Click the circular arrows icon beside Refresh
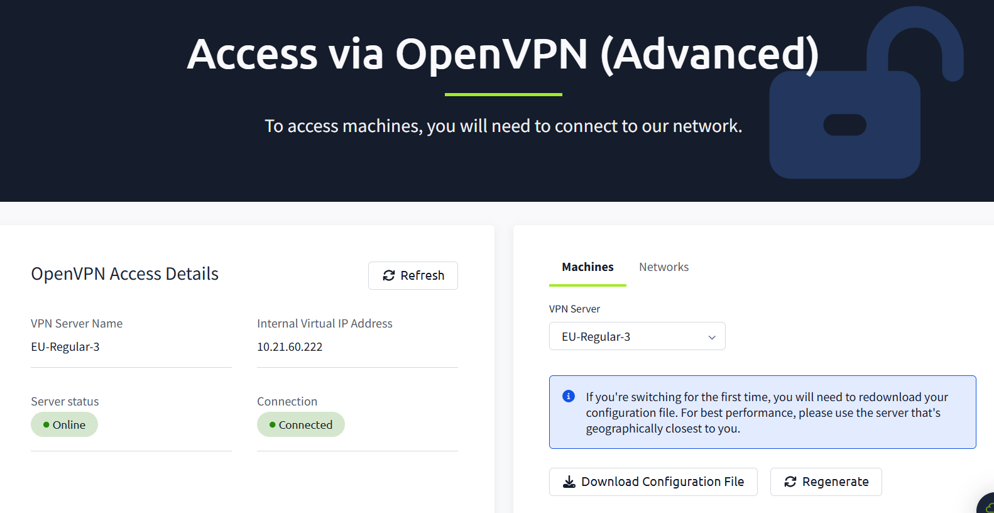The image size is (994, 513). point(389,275)
